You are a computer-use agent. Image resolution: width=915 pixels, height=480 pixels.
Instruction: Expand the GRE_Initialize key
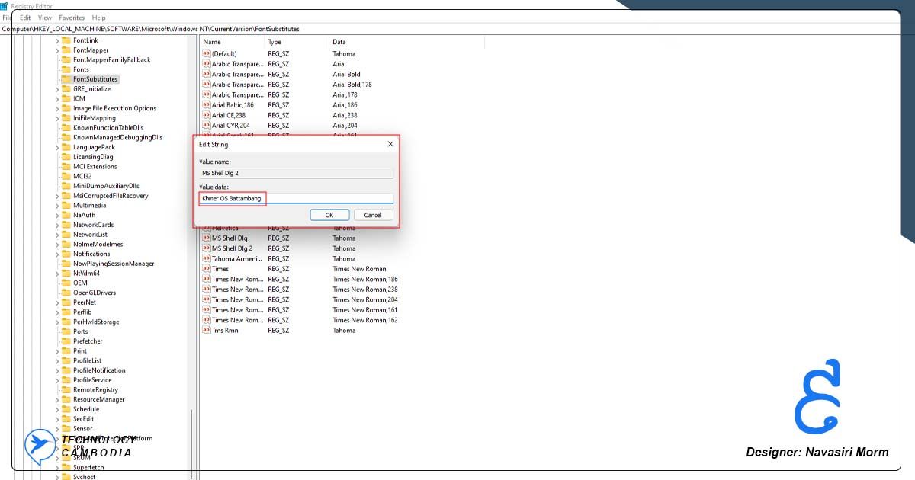point(57,89)
